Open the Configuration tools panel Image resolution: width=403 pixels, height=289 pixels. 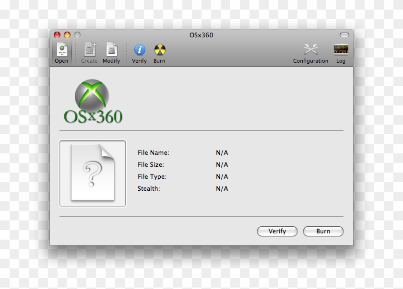310,50
